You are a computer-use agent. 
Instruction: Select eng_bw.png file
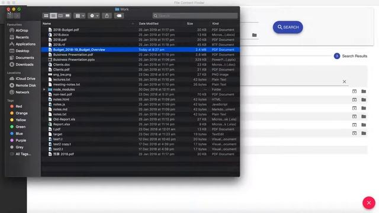(x=140, y=75)
